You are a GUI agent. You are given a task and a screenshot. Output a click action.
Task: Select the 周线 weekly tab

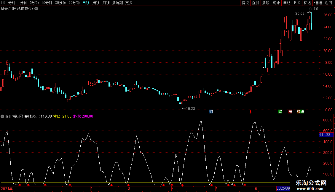(96, 3)
